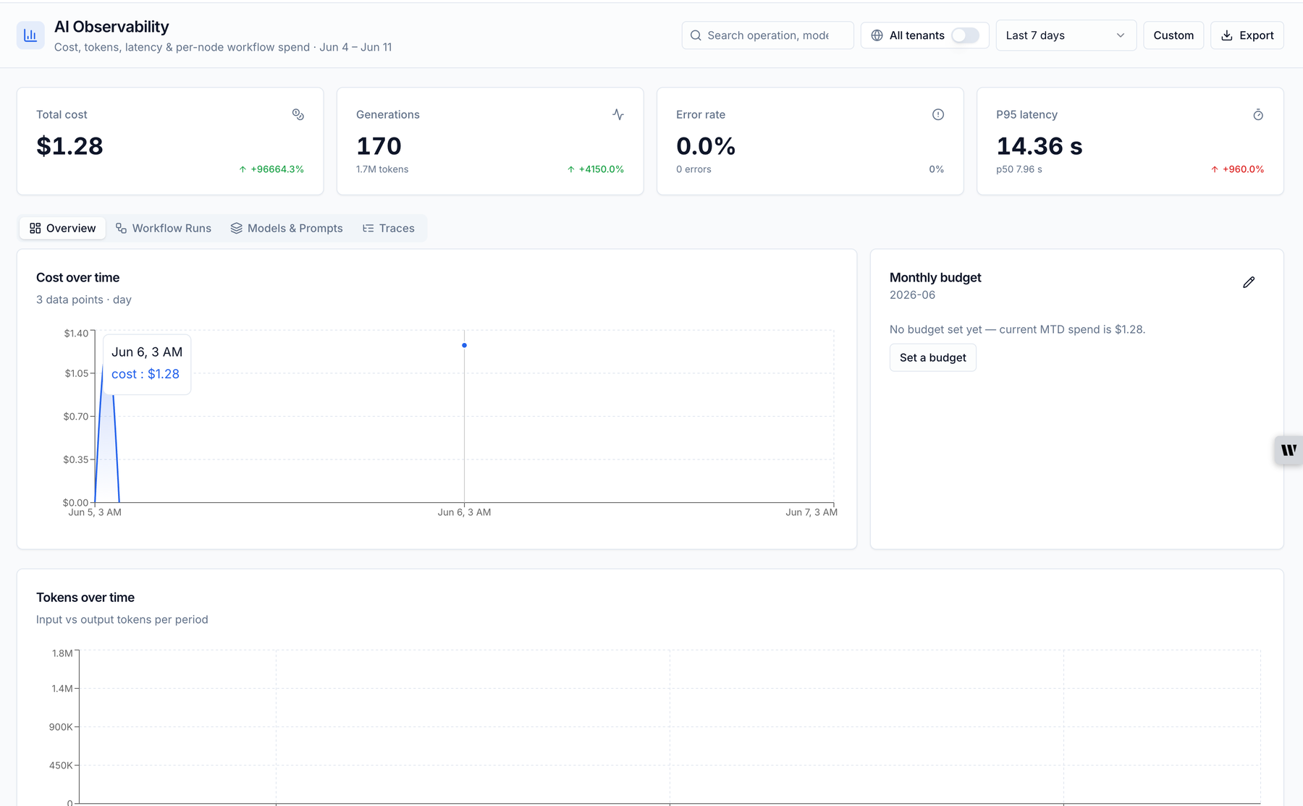Click the 0.0% error rate value
1303x806 pixels.
point(706,146)
